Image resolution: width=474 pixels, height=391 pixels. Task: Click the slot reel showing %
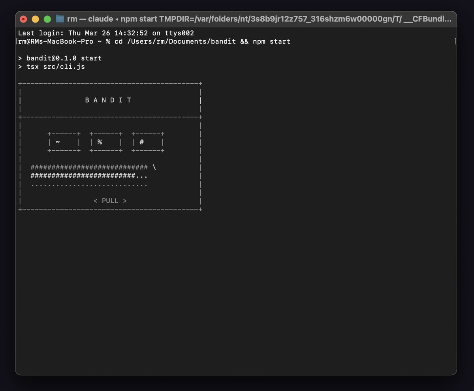[x=106, y=142]
